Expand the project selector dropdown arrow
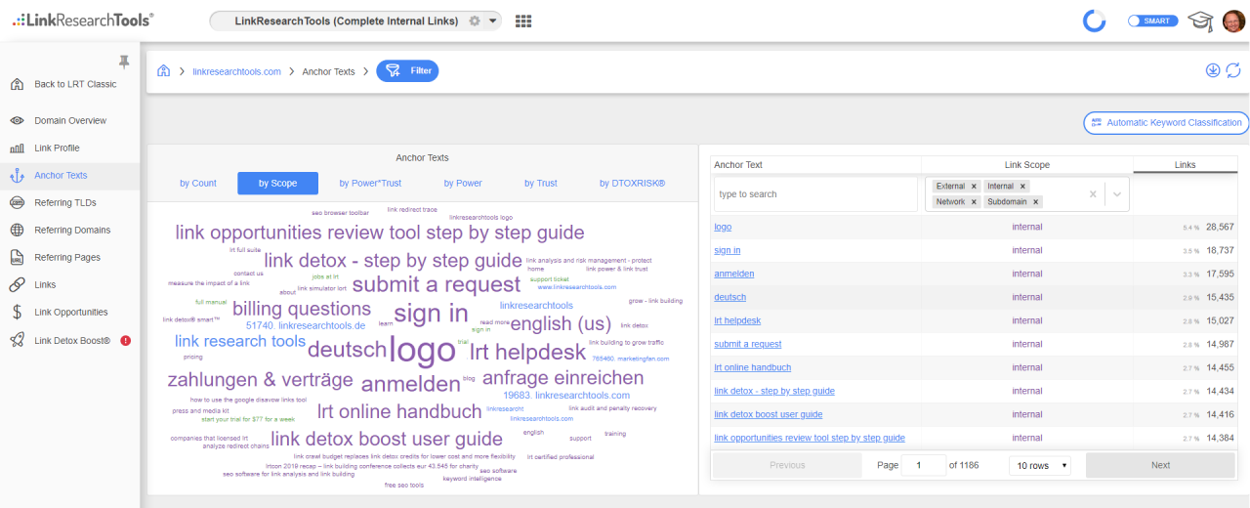This screenshot has height=508, width=1250. pos(492,21)
